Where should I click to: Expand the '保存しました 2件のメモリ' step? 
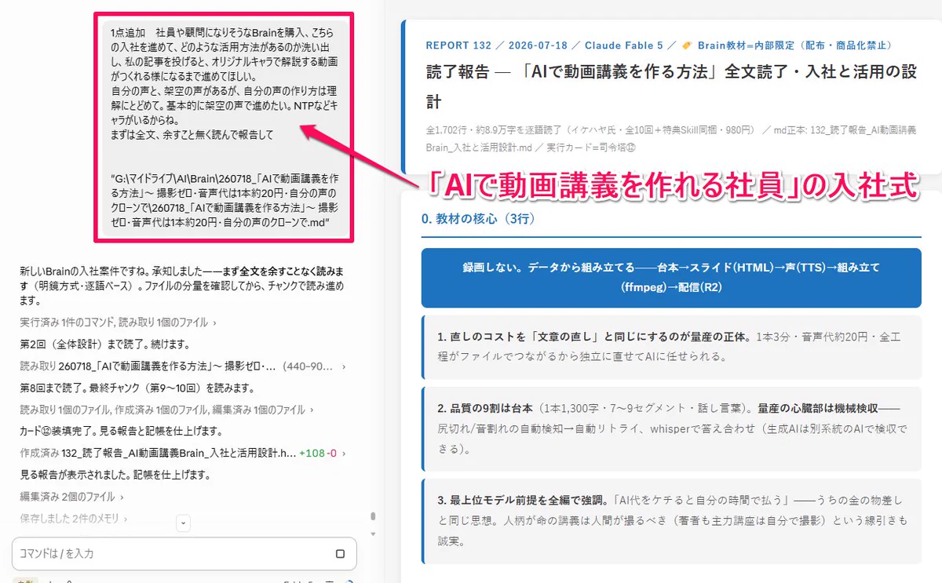coord(73,519)
